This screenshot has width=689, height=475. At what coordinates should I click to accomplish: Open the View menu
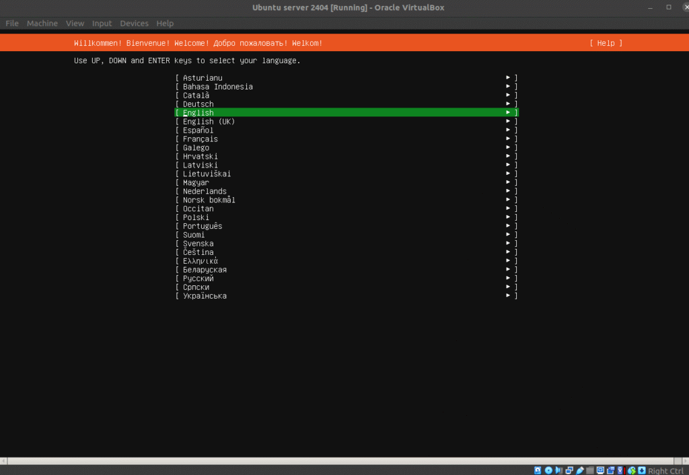[75, 24]
